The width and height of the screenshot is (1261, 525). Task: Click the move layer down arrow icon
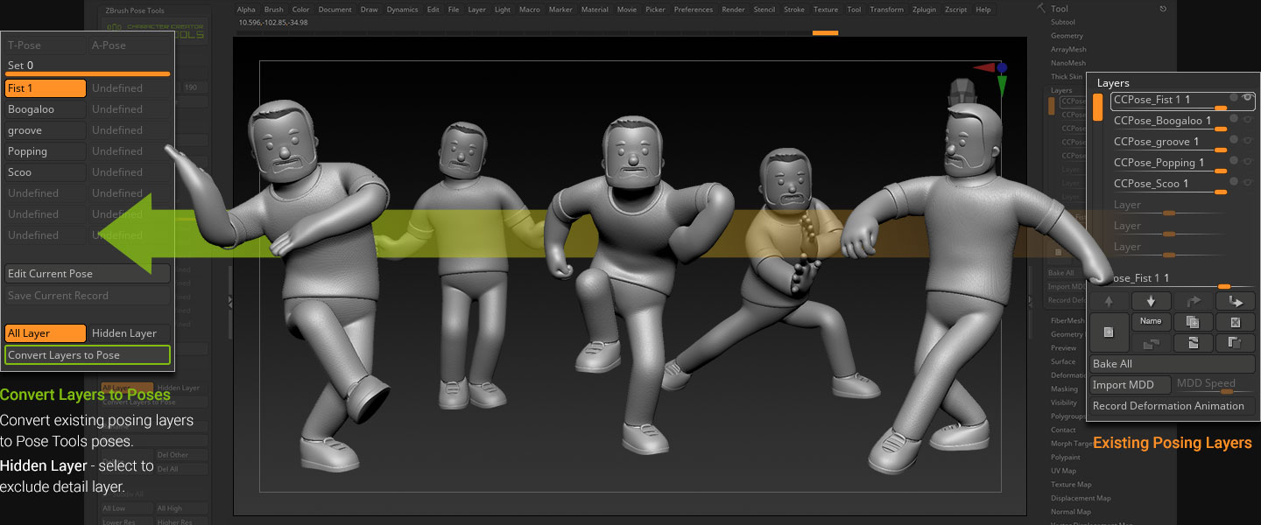(1151, 301)
